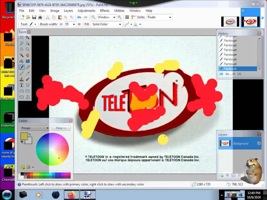Select the Recolor tool
The image size is (267, 200).
click(28, 79)
